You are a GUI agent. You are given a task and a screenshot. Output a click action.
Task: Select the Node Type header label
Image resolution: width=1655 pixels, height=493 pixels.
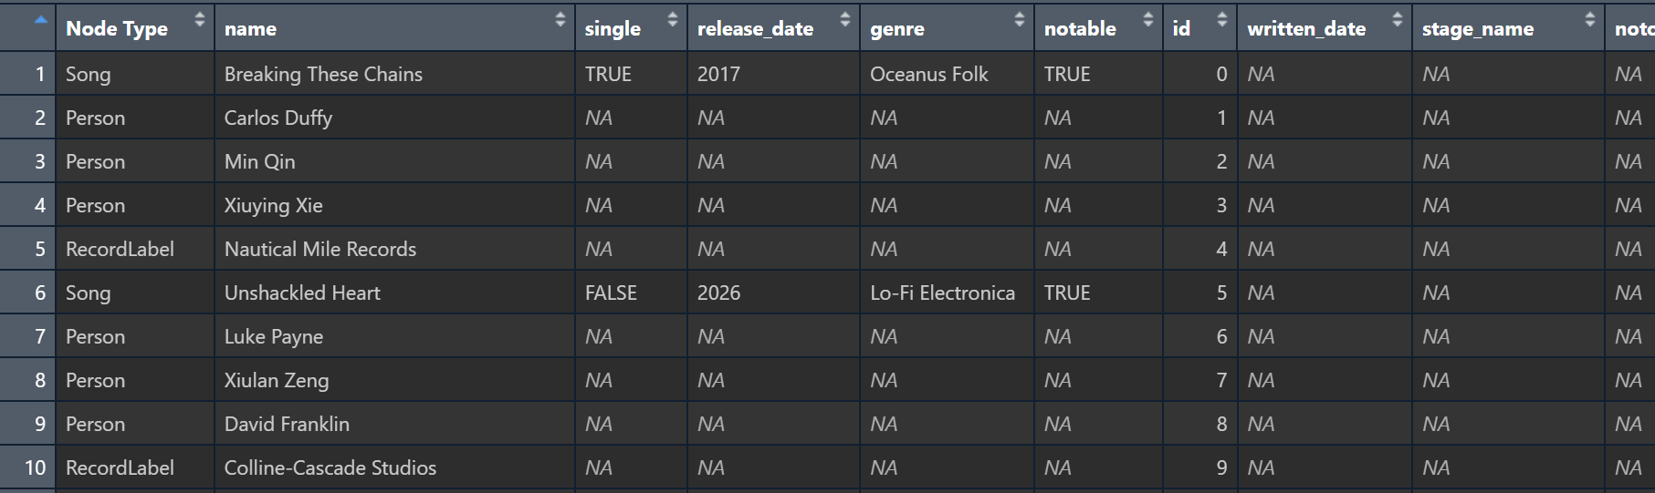[x=117, y=28]
